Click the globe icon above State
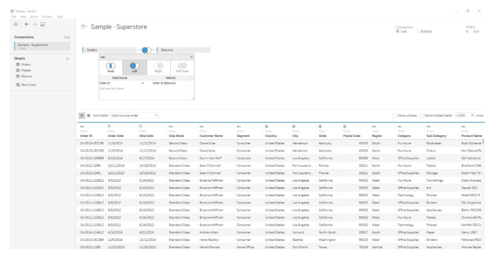Screen dimensions: 491x259 [x=320, y=126]
